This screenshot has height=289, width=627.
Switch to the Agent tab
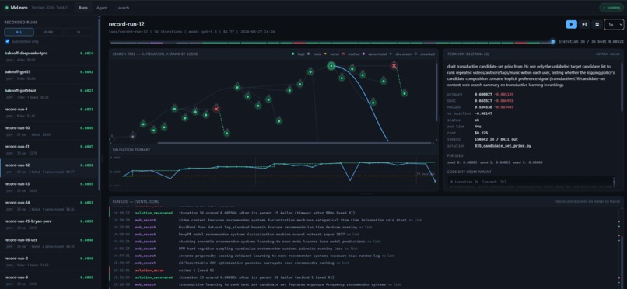102,8
